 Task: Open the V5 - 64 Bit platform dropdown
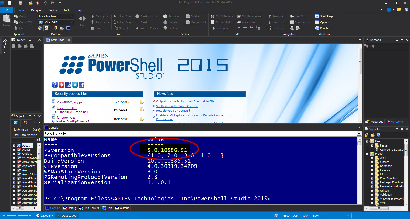tap(72, 22)
